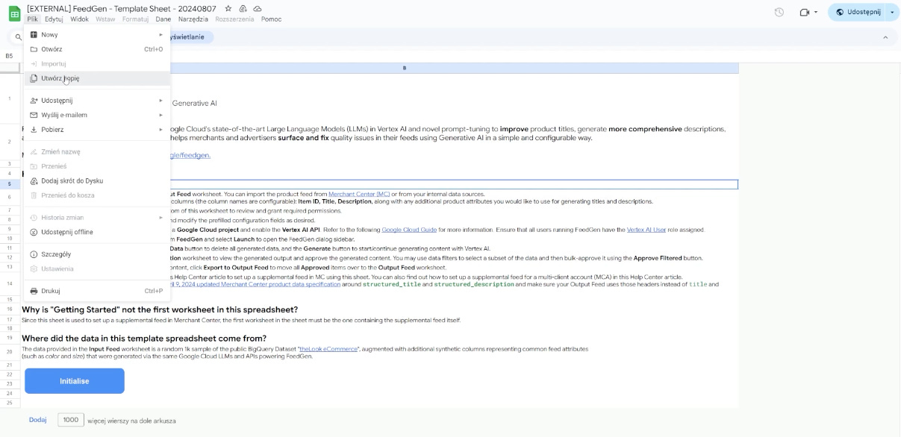This screenshot has width=901, height=437.
Task: Start a meeting with the camera icon
Action: click(x=805, y=13)
